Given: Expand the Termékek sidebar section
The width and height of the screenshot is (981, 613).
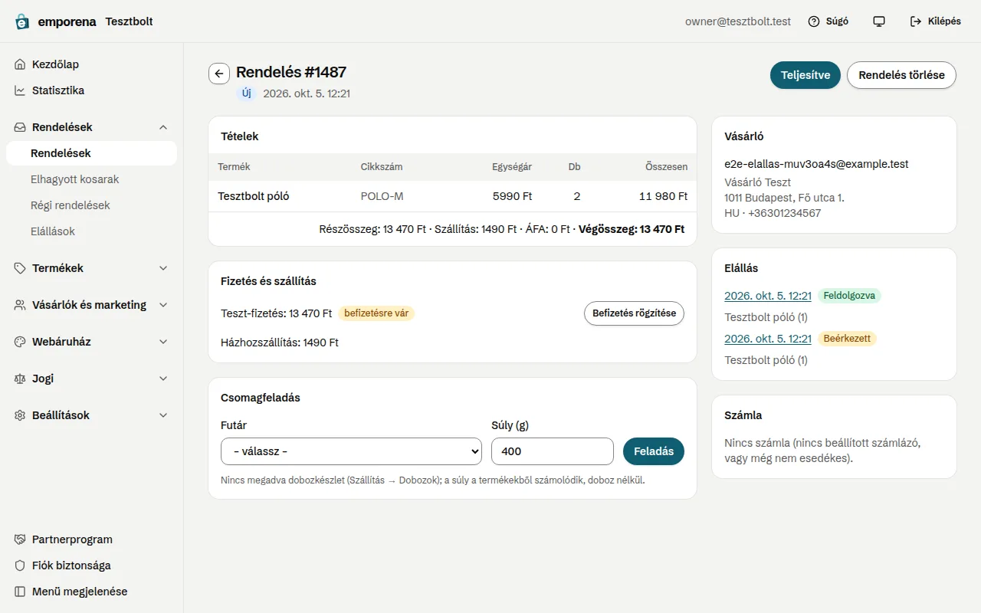Looking at the screenshot, I should click(92, 268).
